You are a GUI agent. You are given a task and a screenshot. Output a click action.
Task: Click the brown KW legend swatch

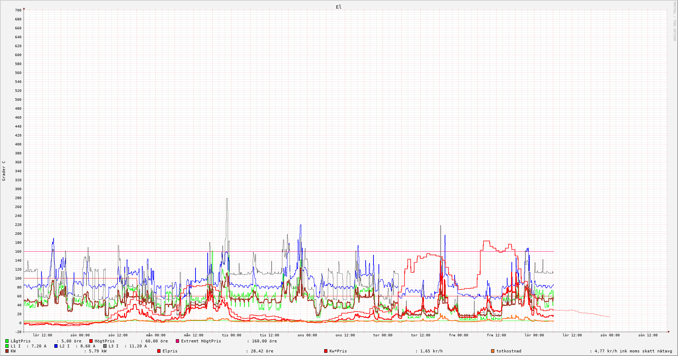pyautogui.click(x=7, y=351)
